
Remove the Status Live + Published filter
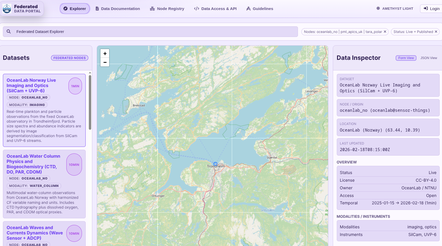point(436,32)
